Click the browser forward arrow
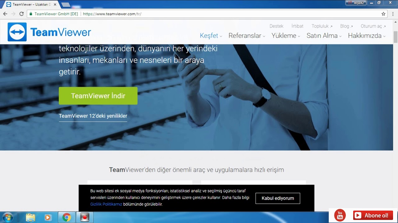398x223 pixels. 13,14
